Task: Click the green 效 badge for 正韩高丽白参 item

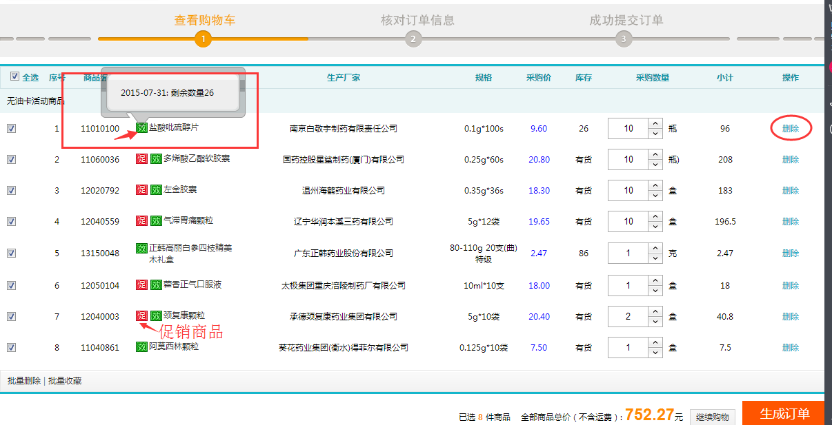Action: tap(141, 248)
